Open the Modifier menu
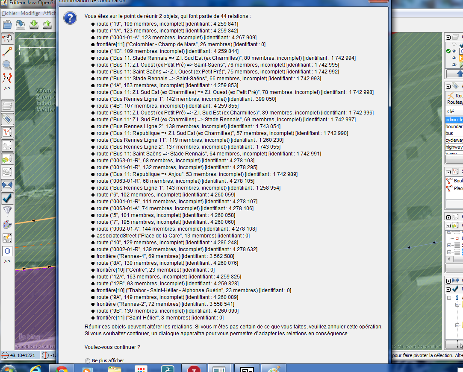The height and width of the screenshot is (372, 463). pos(30,13)
